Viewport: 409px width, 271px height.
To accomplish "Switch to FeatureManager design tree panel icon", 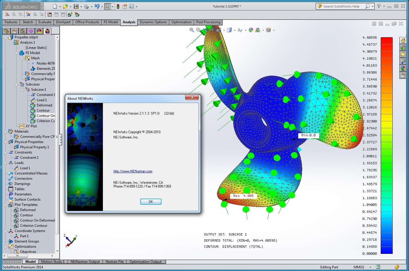I will pos(6,31).
